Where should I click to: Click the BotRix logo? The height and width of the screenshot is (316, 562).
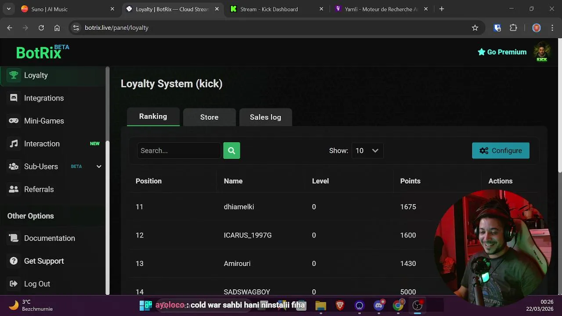point(43,52)
